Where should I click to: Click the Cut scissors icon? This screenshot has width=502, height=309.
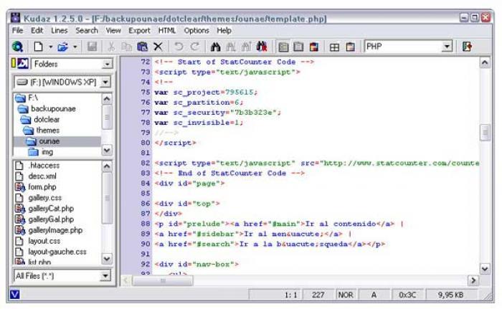[111, 47]
